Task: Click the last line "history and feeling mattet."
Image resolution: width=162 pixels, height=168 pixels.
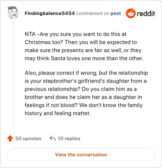Action: (x=58, y=113)
